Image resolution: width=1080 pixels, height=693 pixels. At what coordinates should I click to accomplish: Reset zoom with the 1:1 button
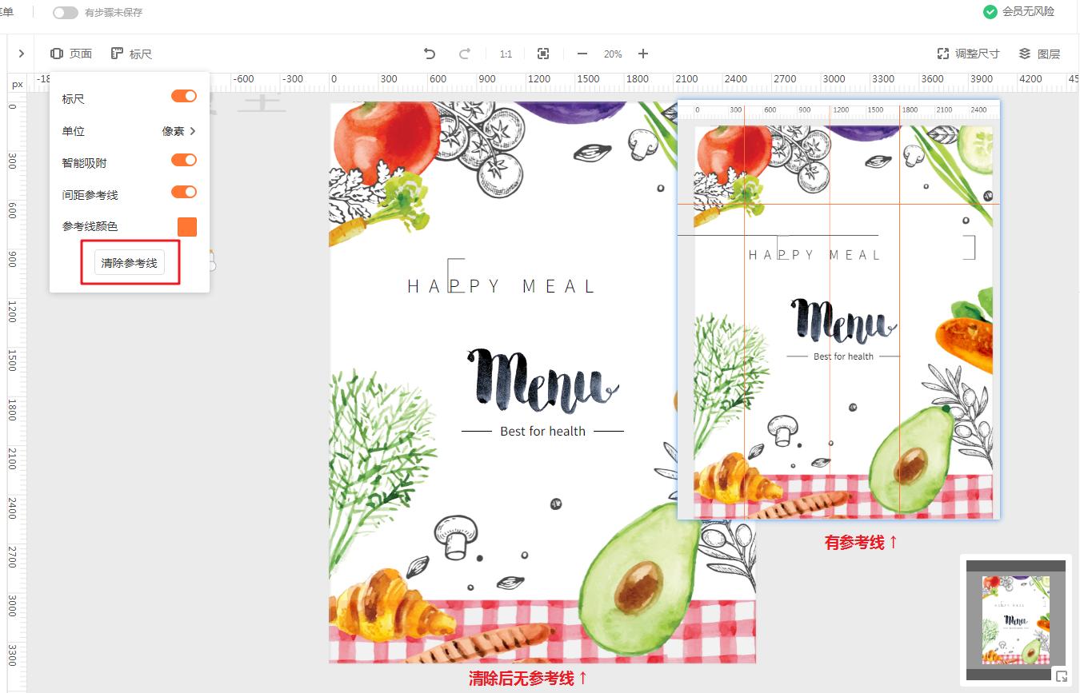click(506, 54)
